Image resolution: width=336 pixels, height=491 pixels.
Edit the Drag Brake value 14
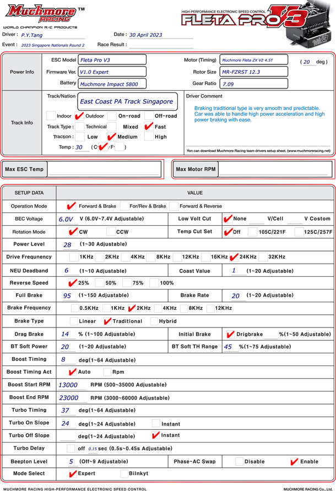pyautogui.click(x=68, y=334)
